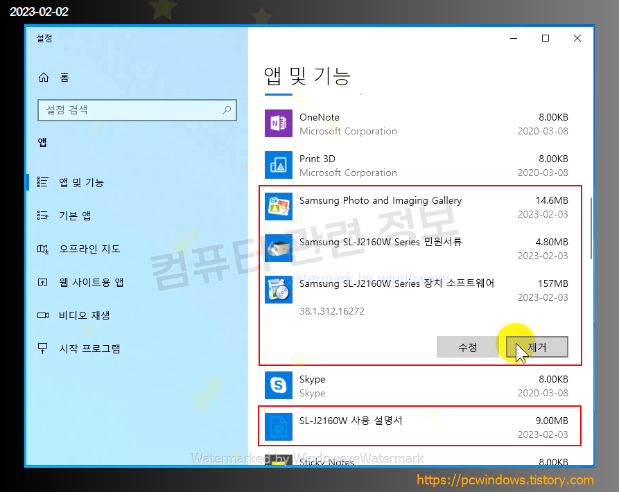Image resolution: width=619 pixels, height=492 pixels.
Task: Go to 홈 settings page
Action: coord(137,78)
